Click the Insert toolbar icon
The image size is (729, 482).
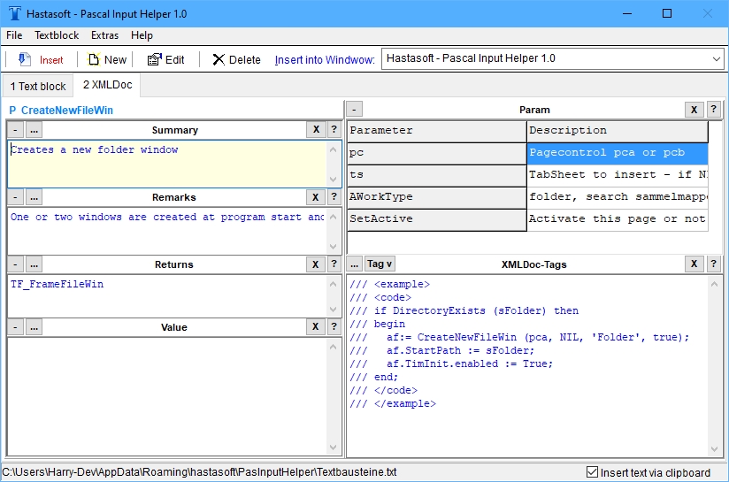pos(24,59)
